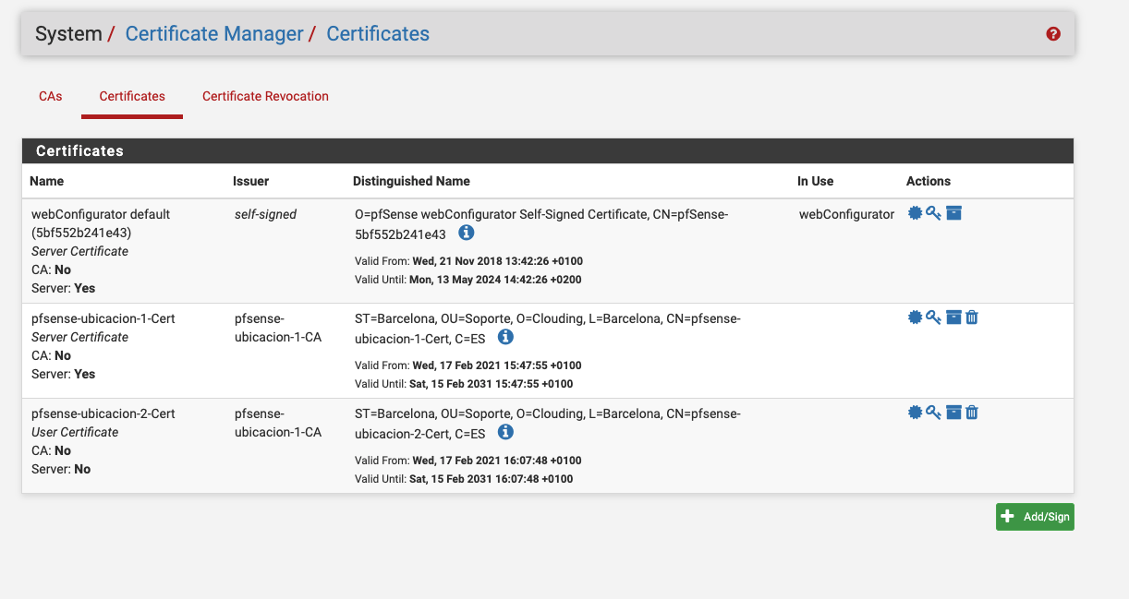Export the webConfigurator default certificate

click(915, 213)
